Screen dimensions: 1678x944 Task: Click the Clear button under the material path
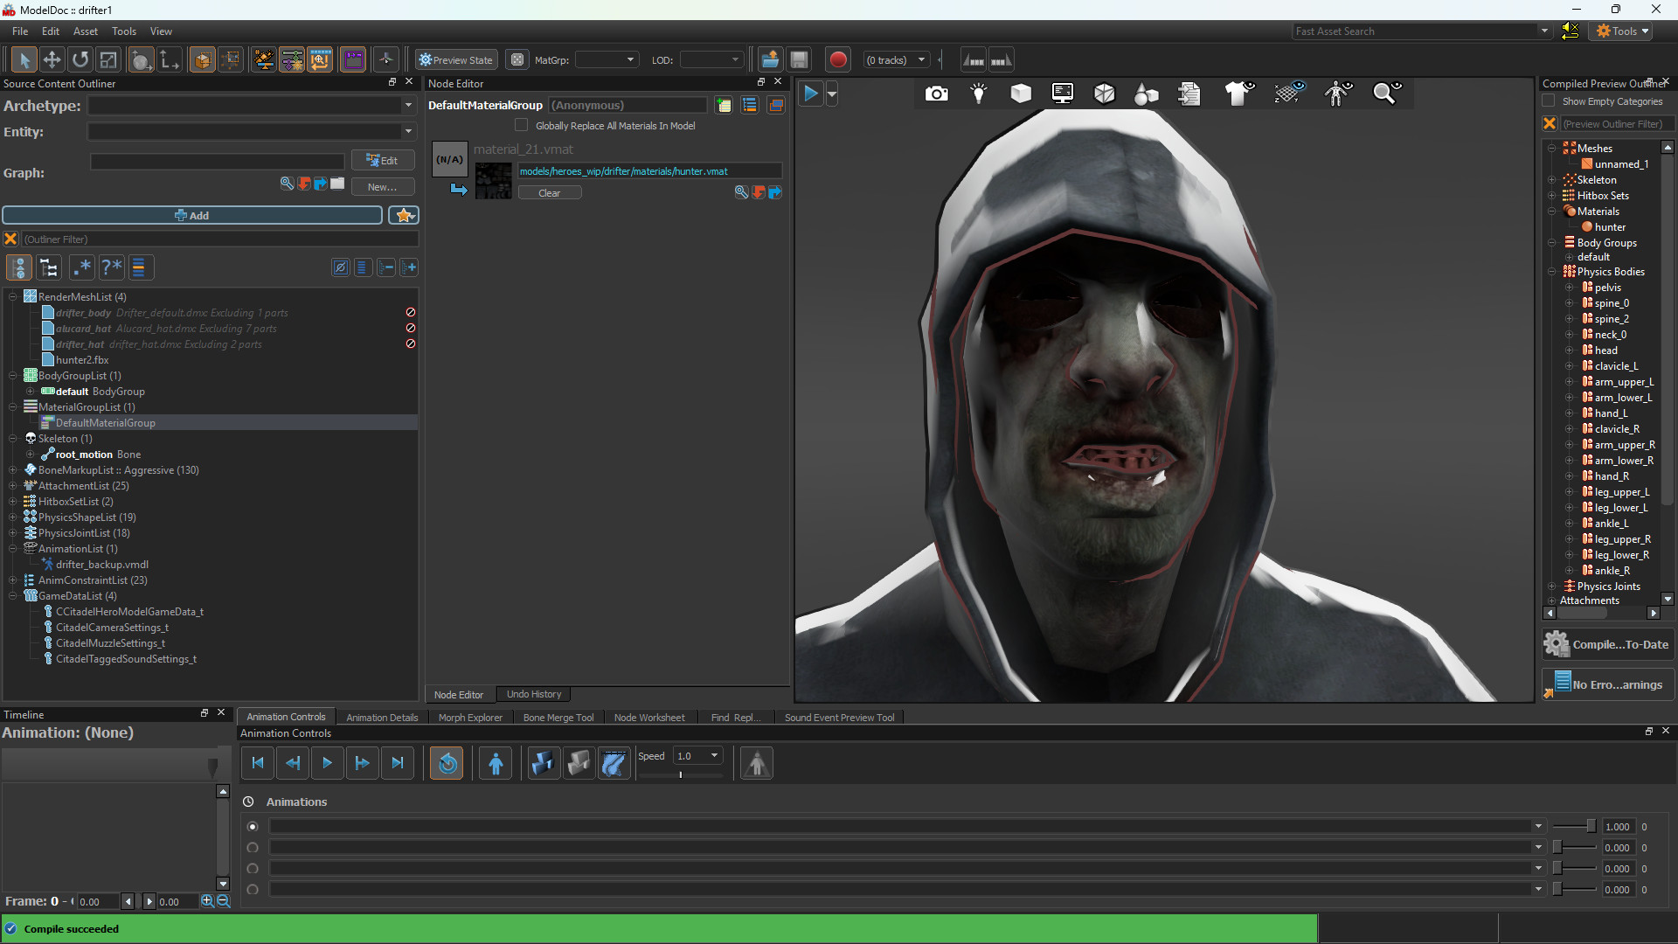tap(550, 192)
